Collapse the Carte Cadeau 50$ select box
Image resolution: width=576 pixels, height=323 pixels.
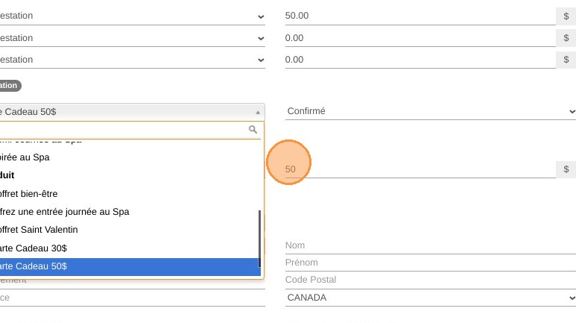tap(132, 112)
